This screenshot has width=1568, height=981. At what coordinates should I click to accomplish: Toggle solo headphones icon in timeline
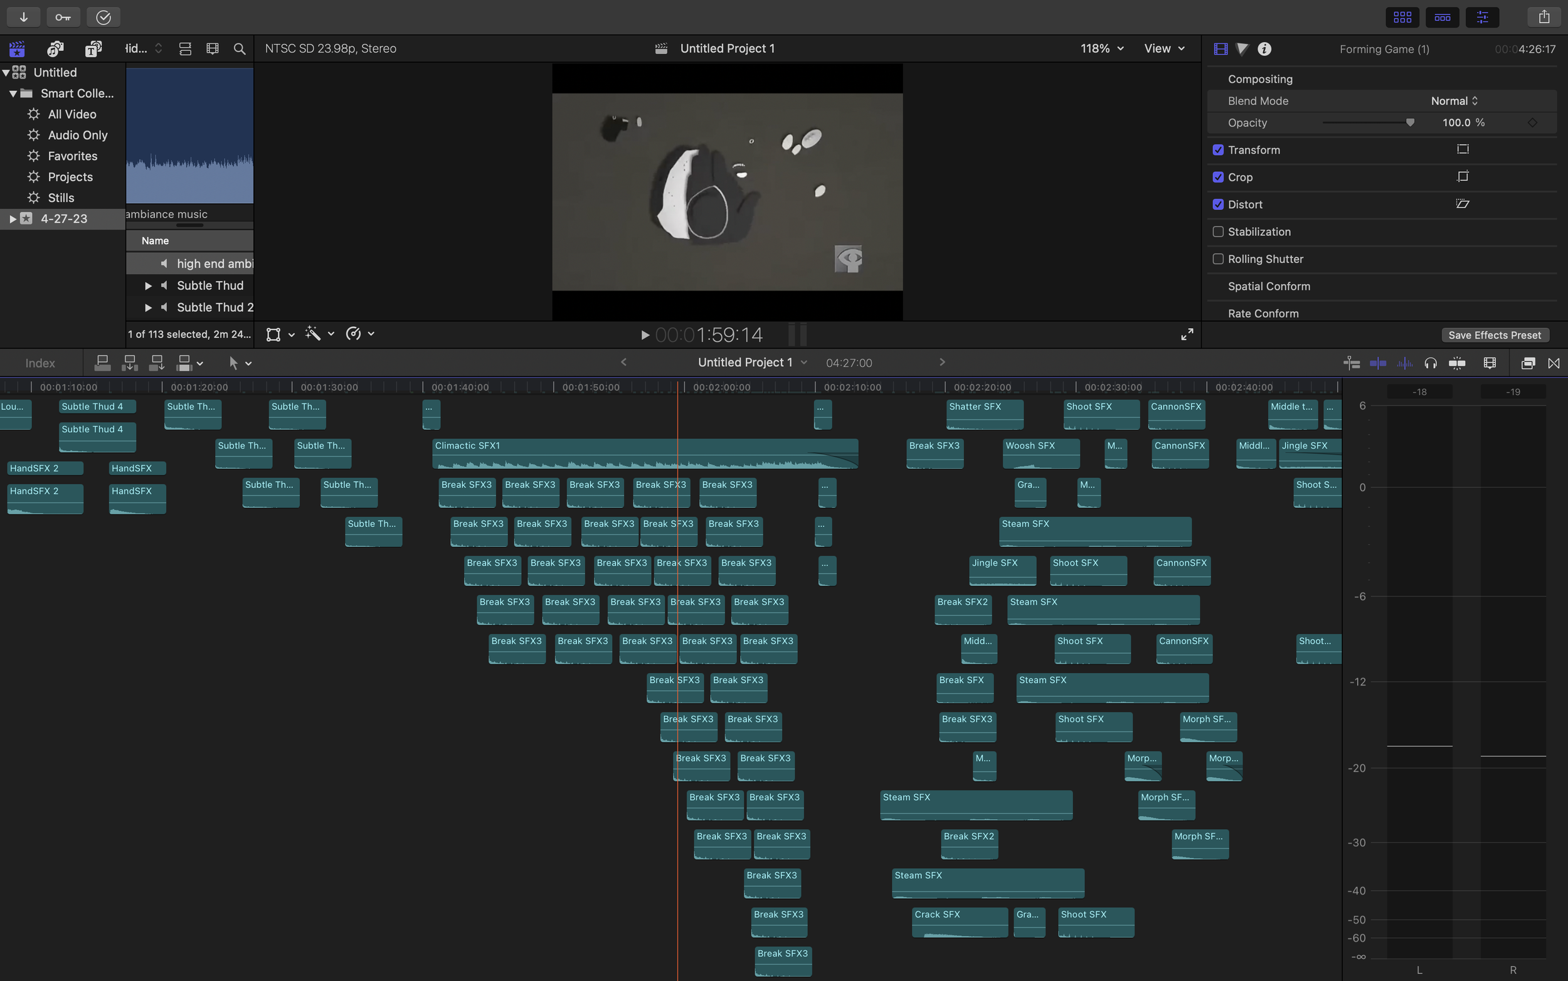coord(1431,363)
